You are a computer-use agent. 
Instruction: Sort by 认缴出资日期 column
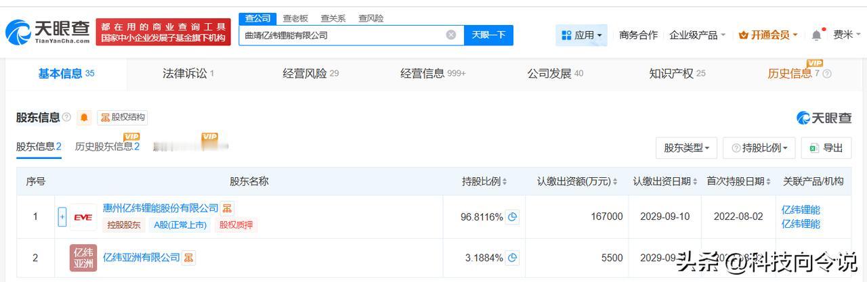[695, 182]
